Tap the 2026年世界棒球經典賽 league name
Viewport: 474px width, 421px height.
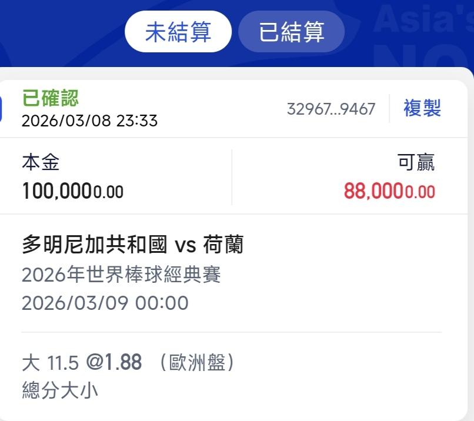[x=121, y=274]
